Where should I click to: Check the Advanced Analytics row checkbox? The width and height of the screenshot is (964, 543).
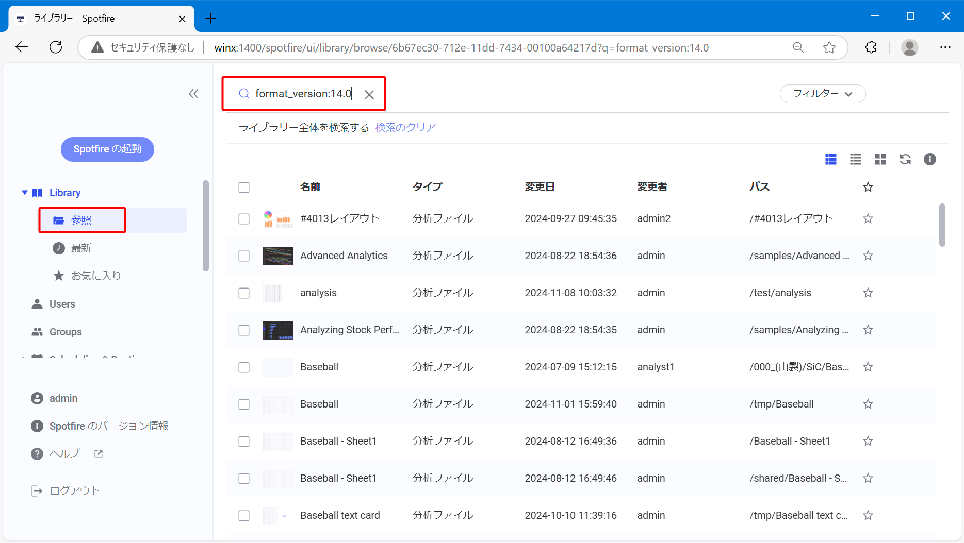(x=244, y=256)
